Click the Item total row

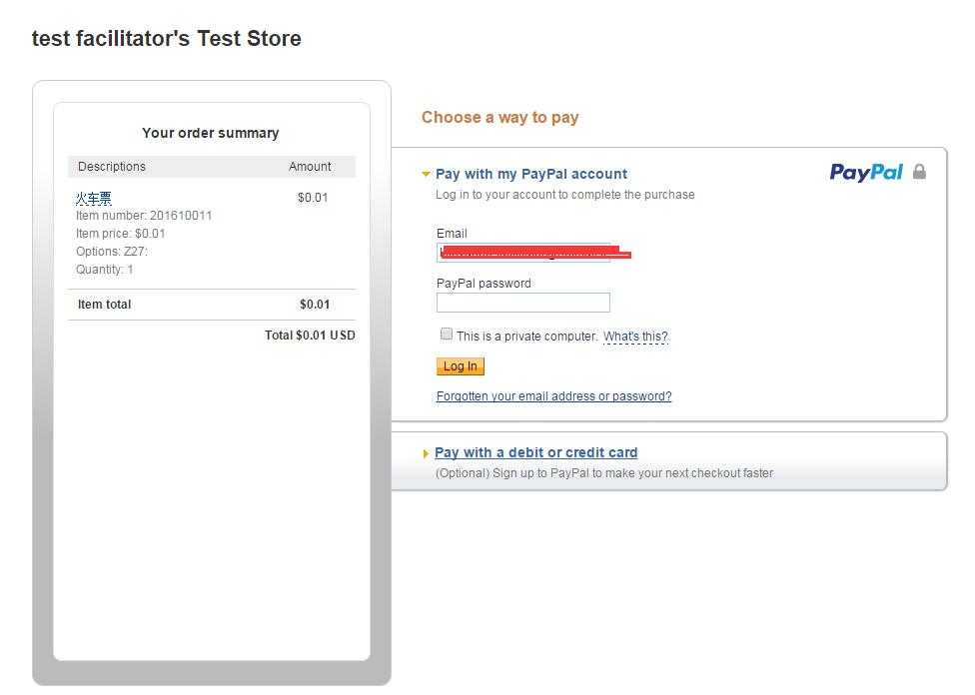pyautogui.click(x=212, y=305)
